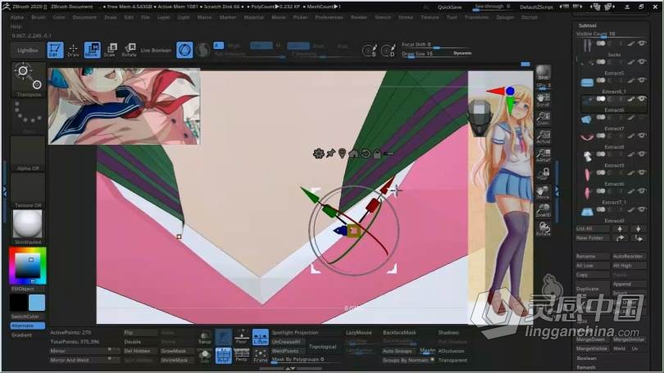Toggle the Gizmo 3D circle icon
664x373 pixels.
[184, 50]
